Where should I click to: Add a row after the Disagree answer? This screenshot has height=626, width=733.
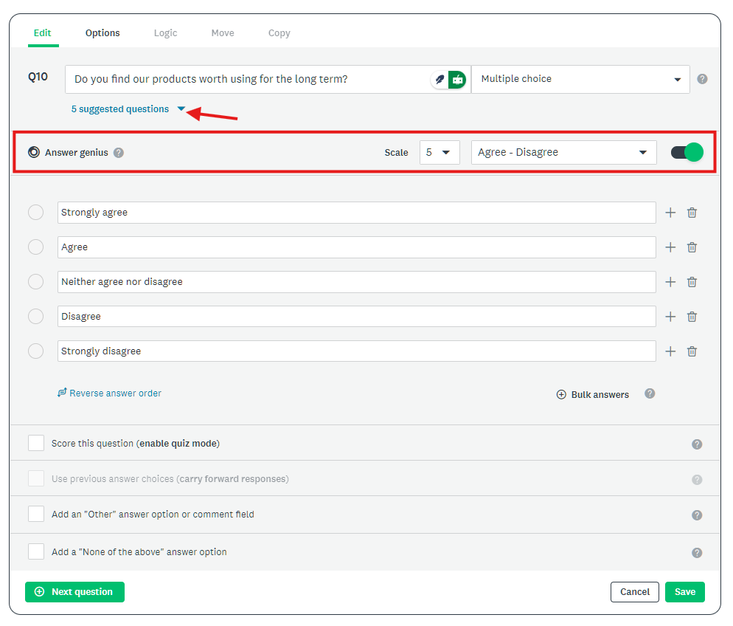[670, 317]
